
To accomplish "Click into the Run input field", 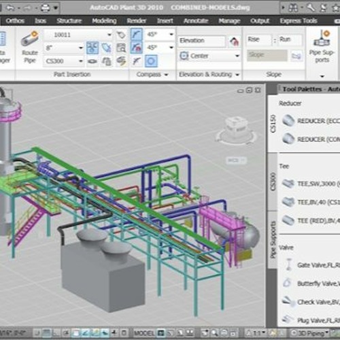I will [290, 39].
